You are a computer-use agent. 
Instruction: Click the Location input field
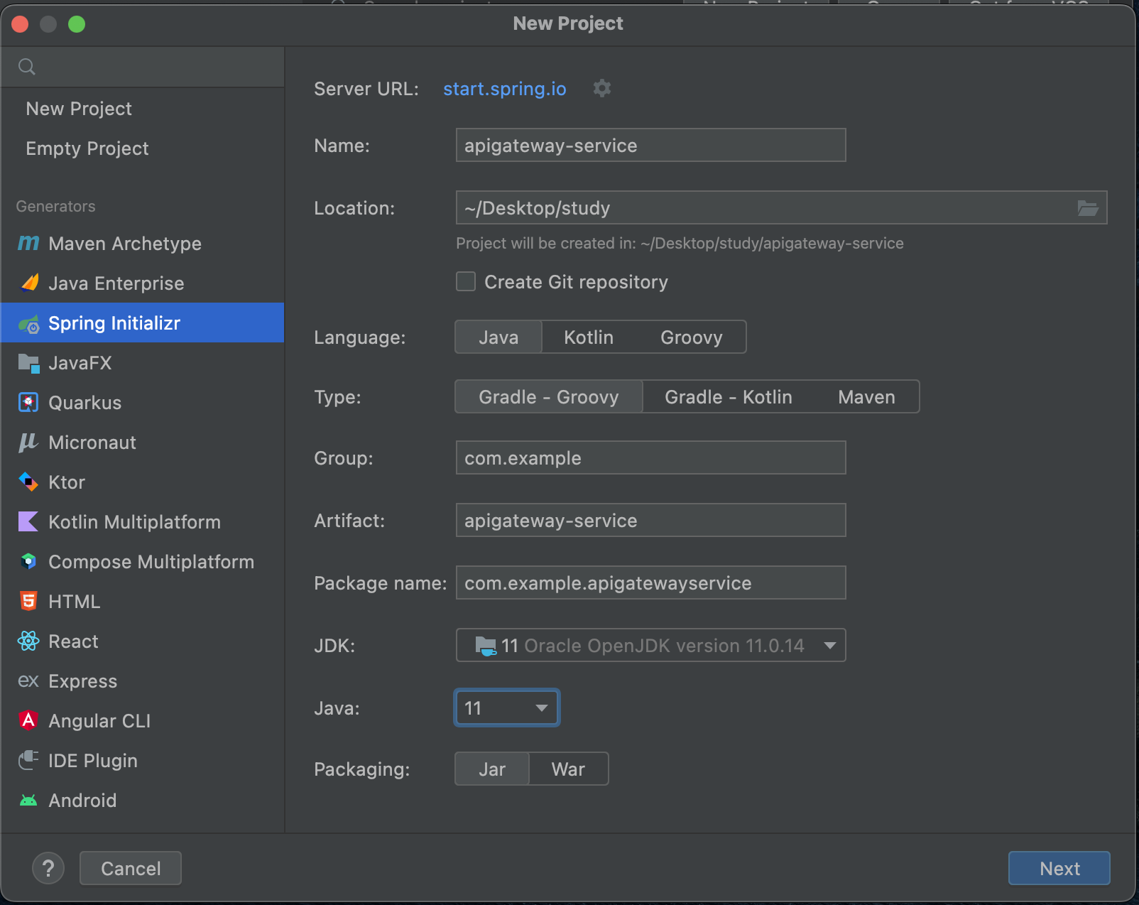[781, 207]
